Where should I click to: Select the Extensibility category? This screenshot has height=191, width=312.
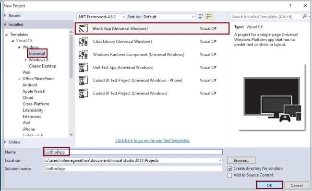pyautogui.click(x=33, y=110)
